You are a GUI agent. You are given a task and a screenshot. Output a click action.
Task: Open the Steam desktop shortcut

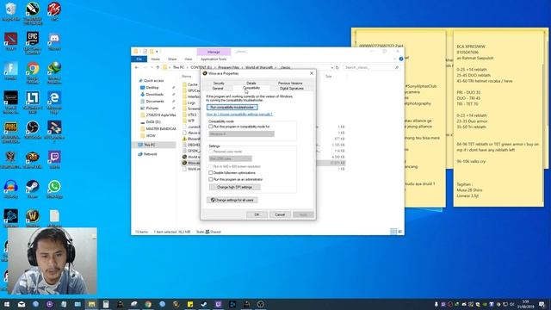click(x=33, y=189)
